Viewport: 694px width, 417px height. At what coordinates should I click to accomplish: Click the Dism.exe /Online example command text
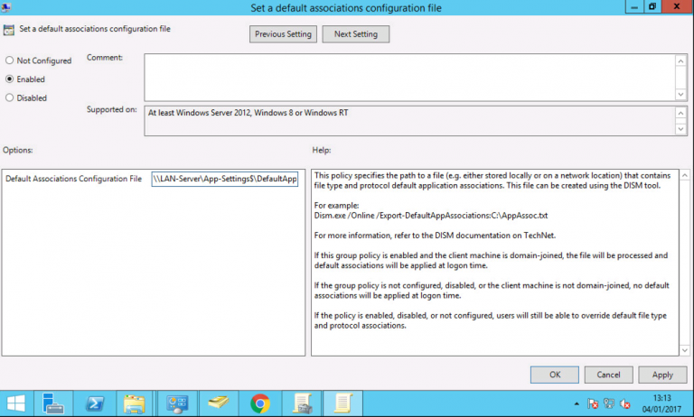(x=431, y=216)
